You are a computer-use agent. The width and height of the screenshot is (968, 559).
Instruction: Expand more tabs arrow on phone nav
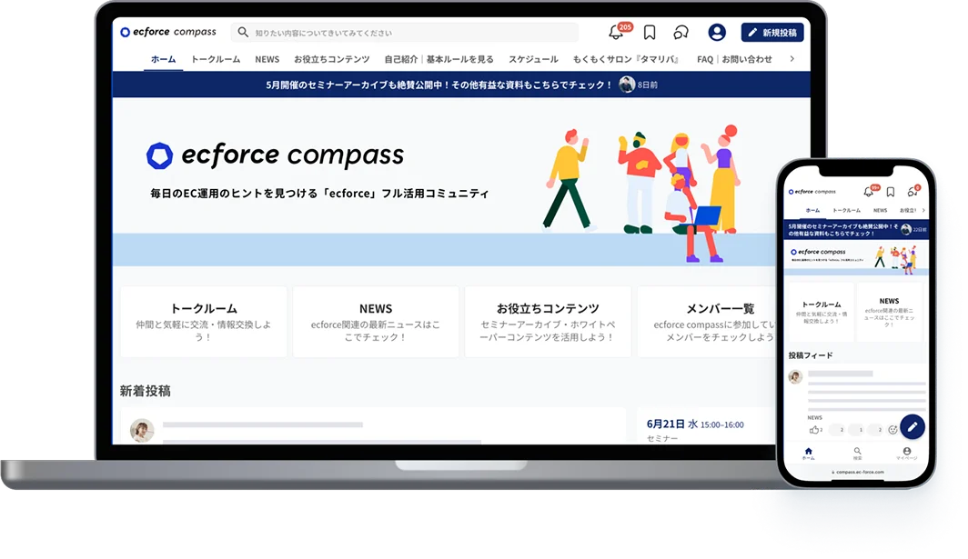click(x=923, y=210)
